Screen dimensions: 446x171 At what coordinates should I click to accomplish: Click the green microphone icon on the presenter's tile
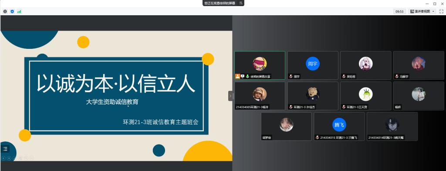pos(248,76)
